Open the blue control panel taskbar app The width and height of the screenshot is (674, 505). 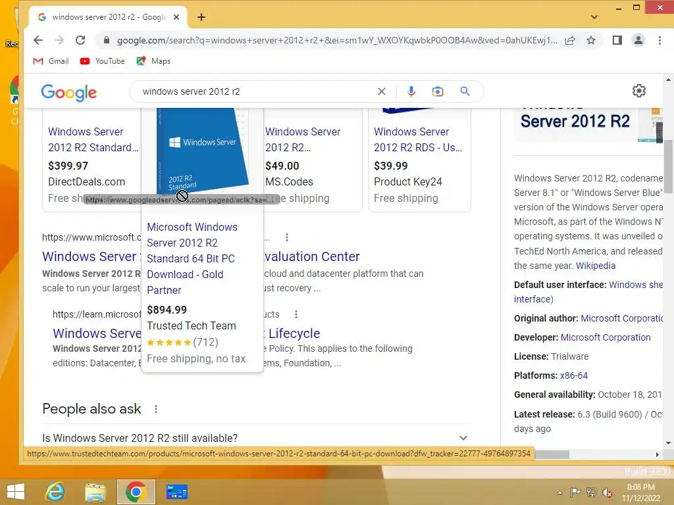click(176, 492)
